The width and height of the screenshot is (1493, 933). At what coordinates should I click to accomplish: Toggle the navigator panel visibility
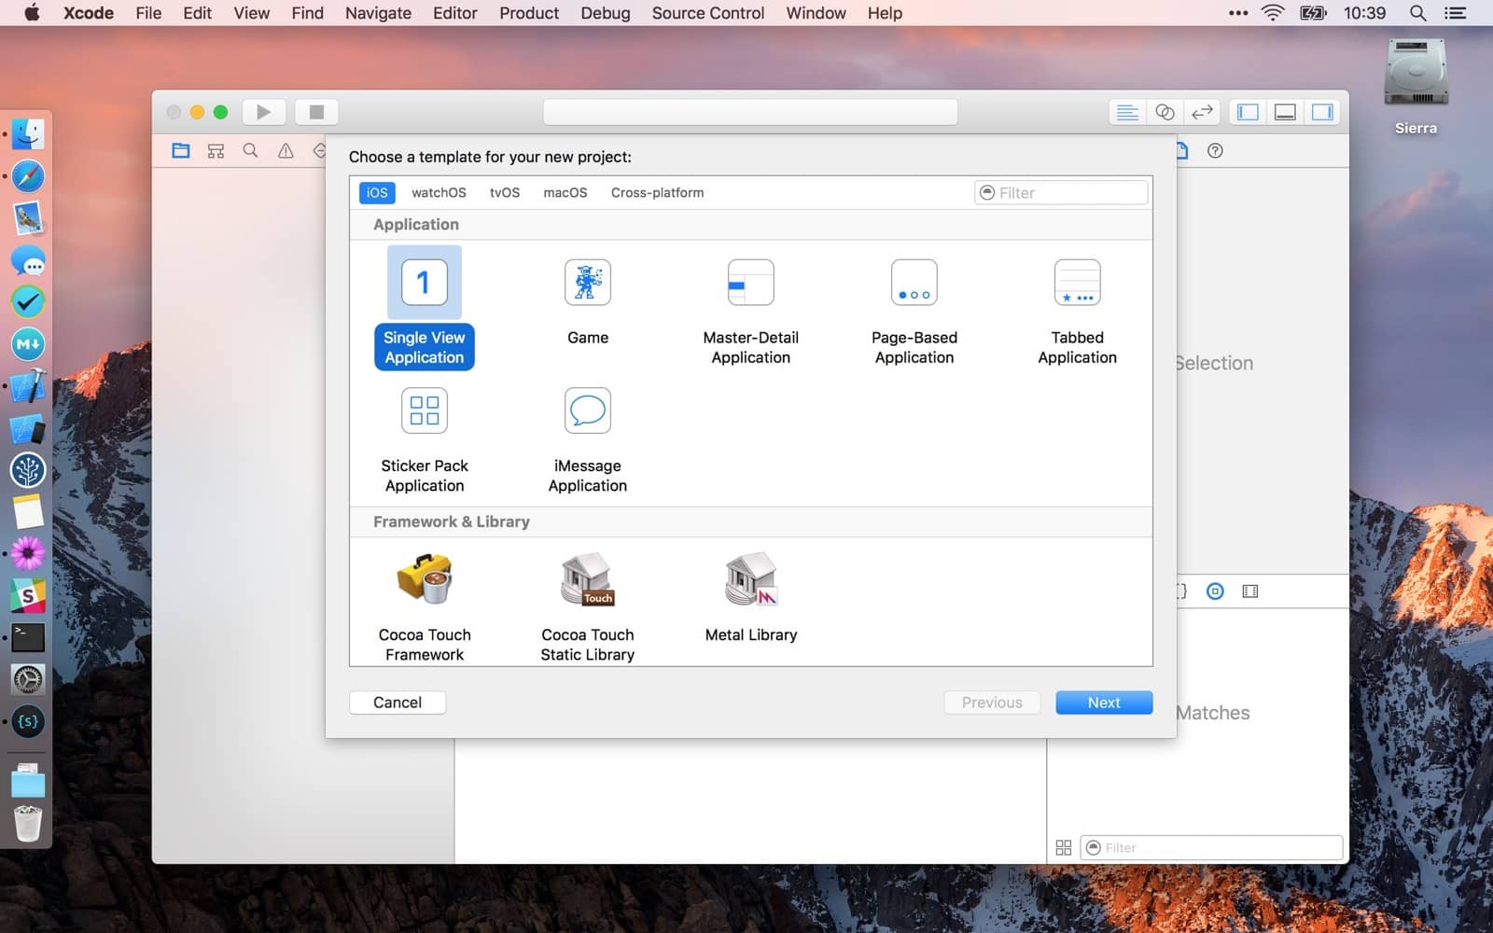point(1248,112)
